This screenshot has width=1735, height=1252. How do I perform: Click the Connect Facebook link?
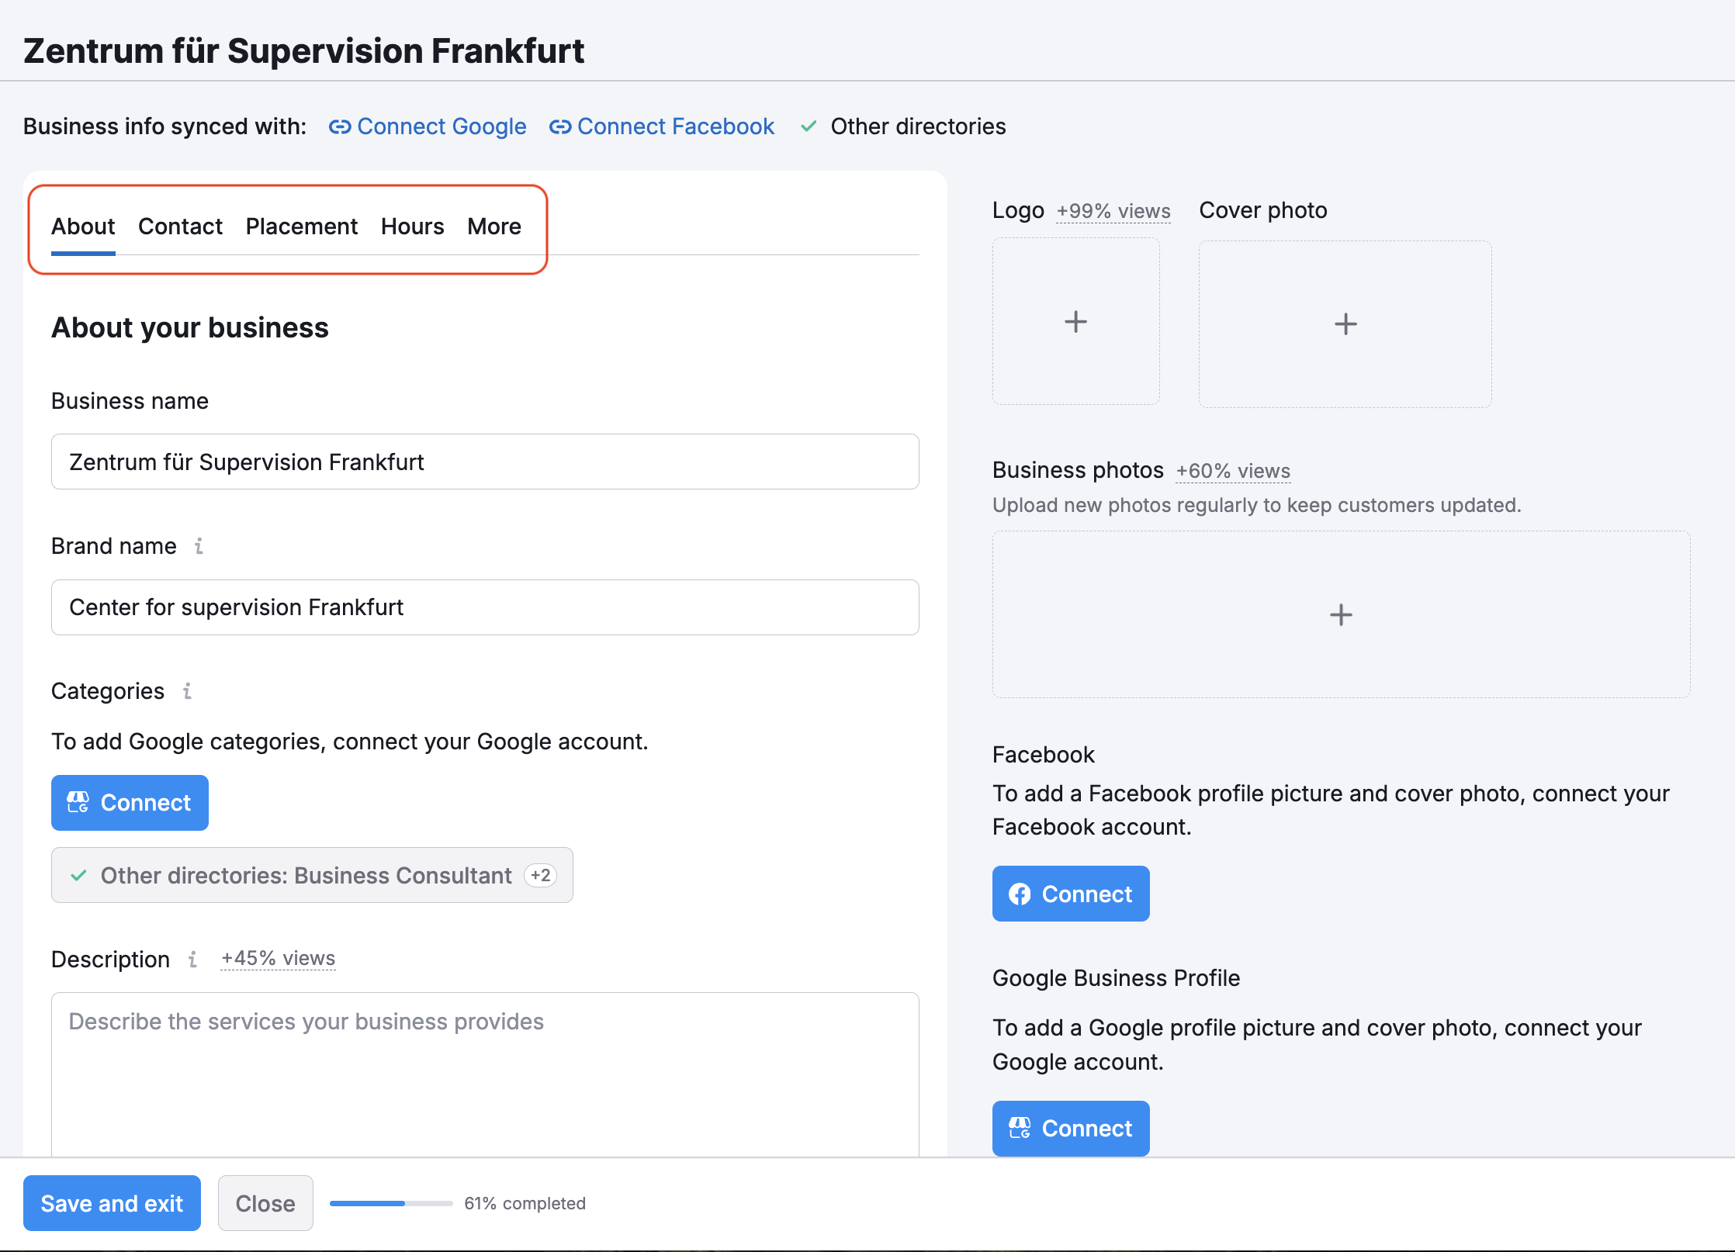662,126
